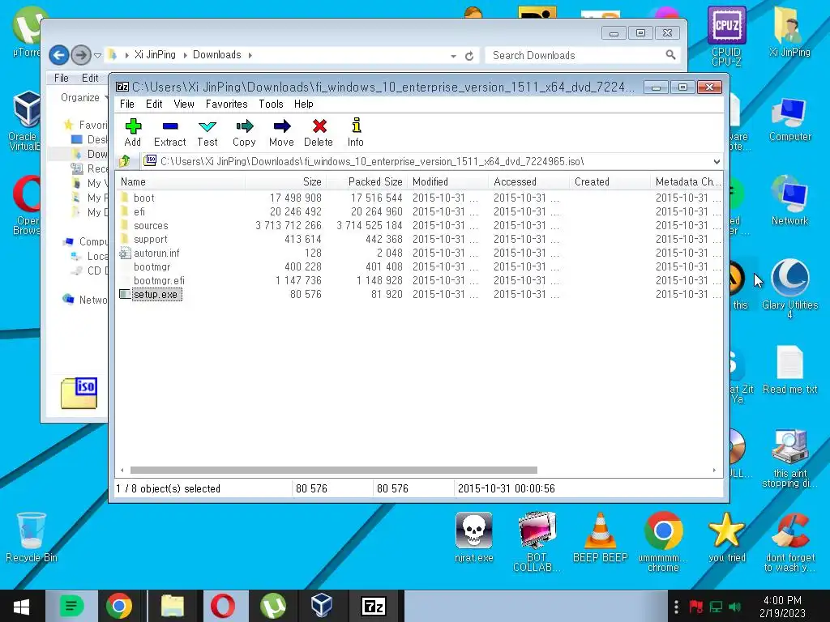This screenshot has height=622, width=830.
Task: Sort by the Modified column header
Action: (447, 182)
